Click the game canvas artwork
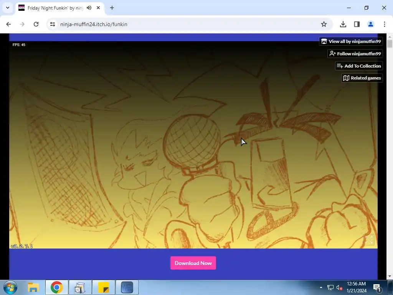 [193, 145]
